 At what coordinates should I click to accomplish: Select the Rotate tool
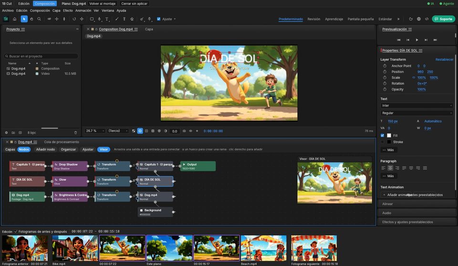pyautogui.click(x=74, y=19)
